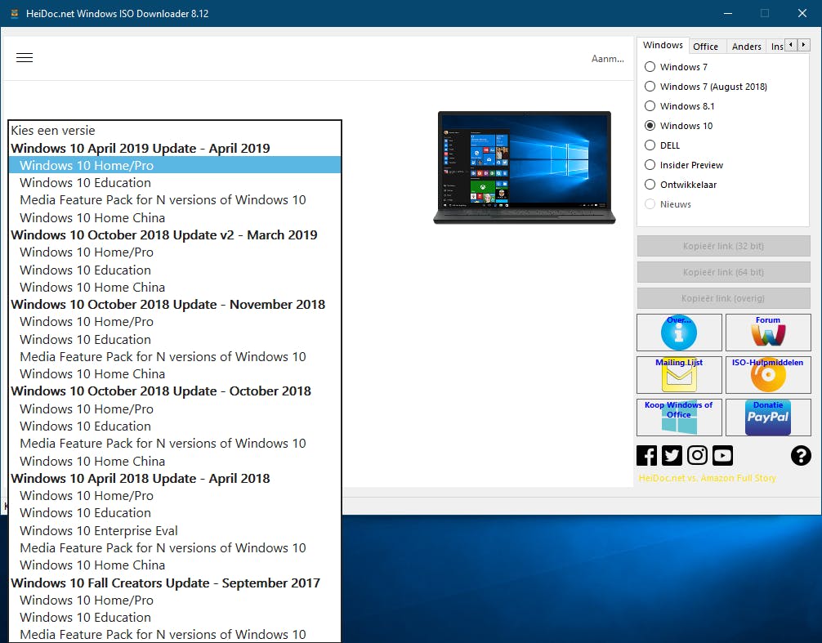This screenshot has height=643, width=822.
Task: Open the ISO-Hulpmiddelen tools button
Action: click(767, 374)
